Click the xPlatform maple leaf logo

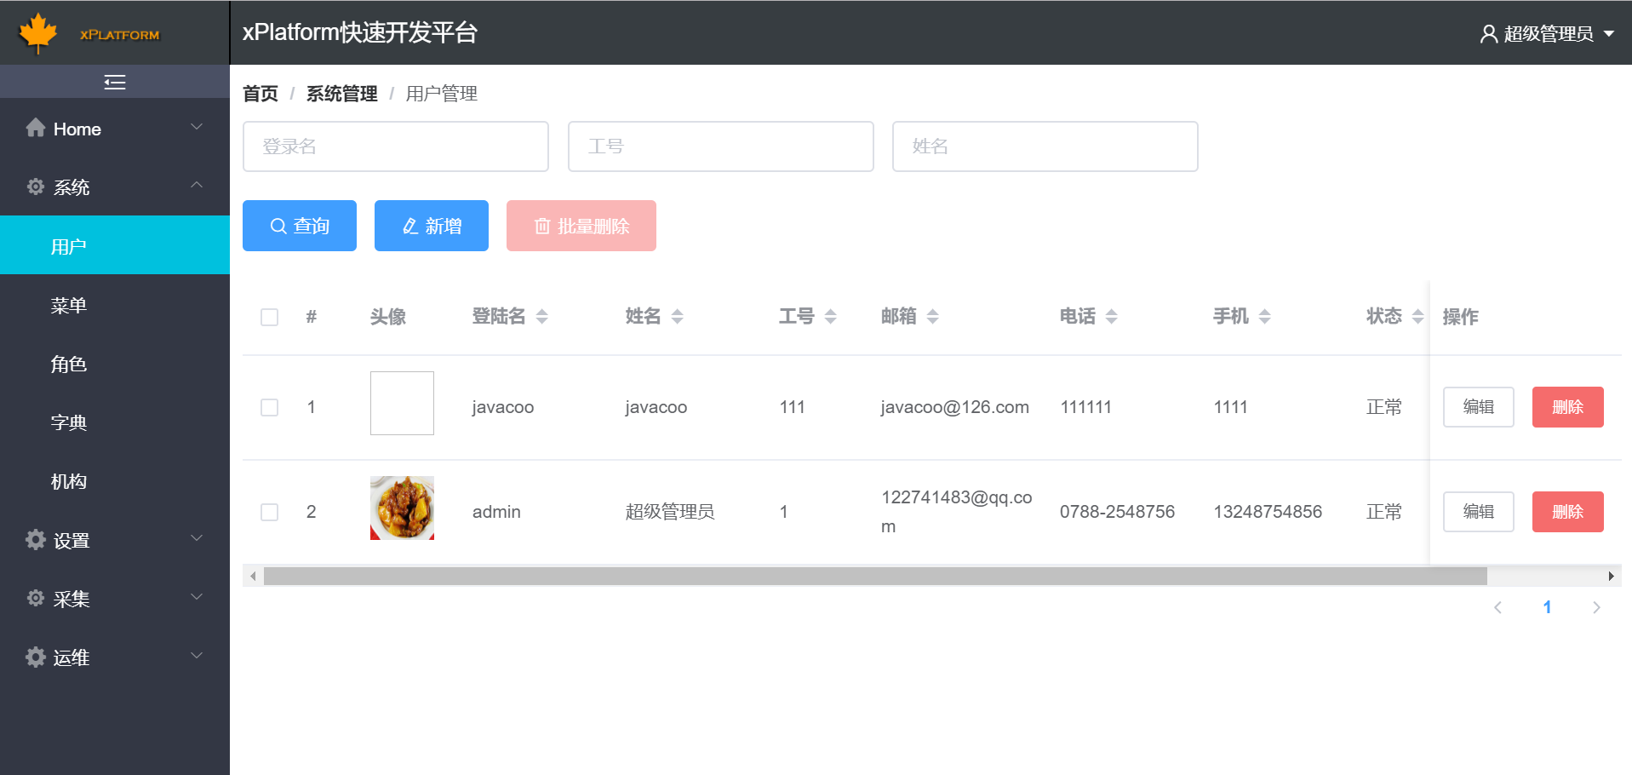coord(37,32)
